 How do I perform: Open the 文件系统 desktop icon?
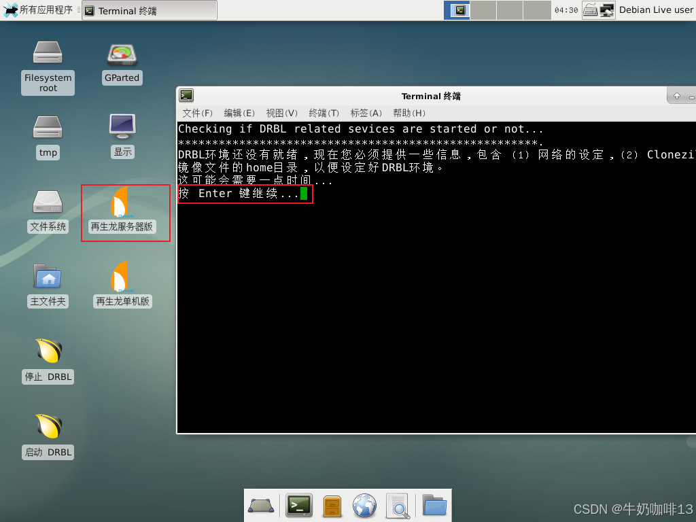(48, 212)
